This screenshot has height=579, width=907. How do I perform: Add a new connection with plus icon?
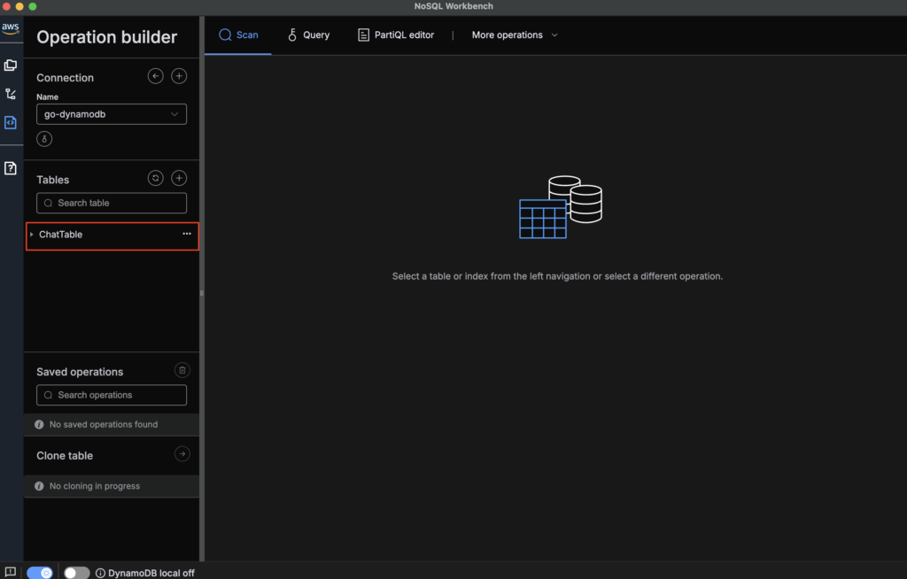click(179, 77)
